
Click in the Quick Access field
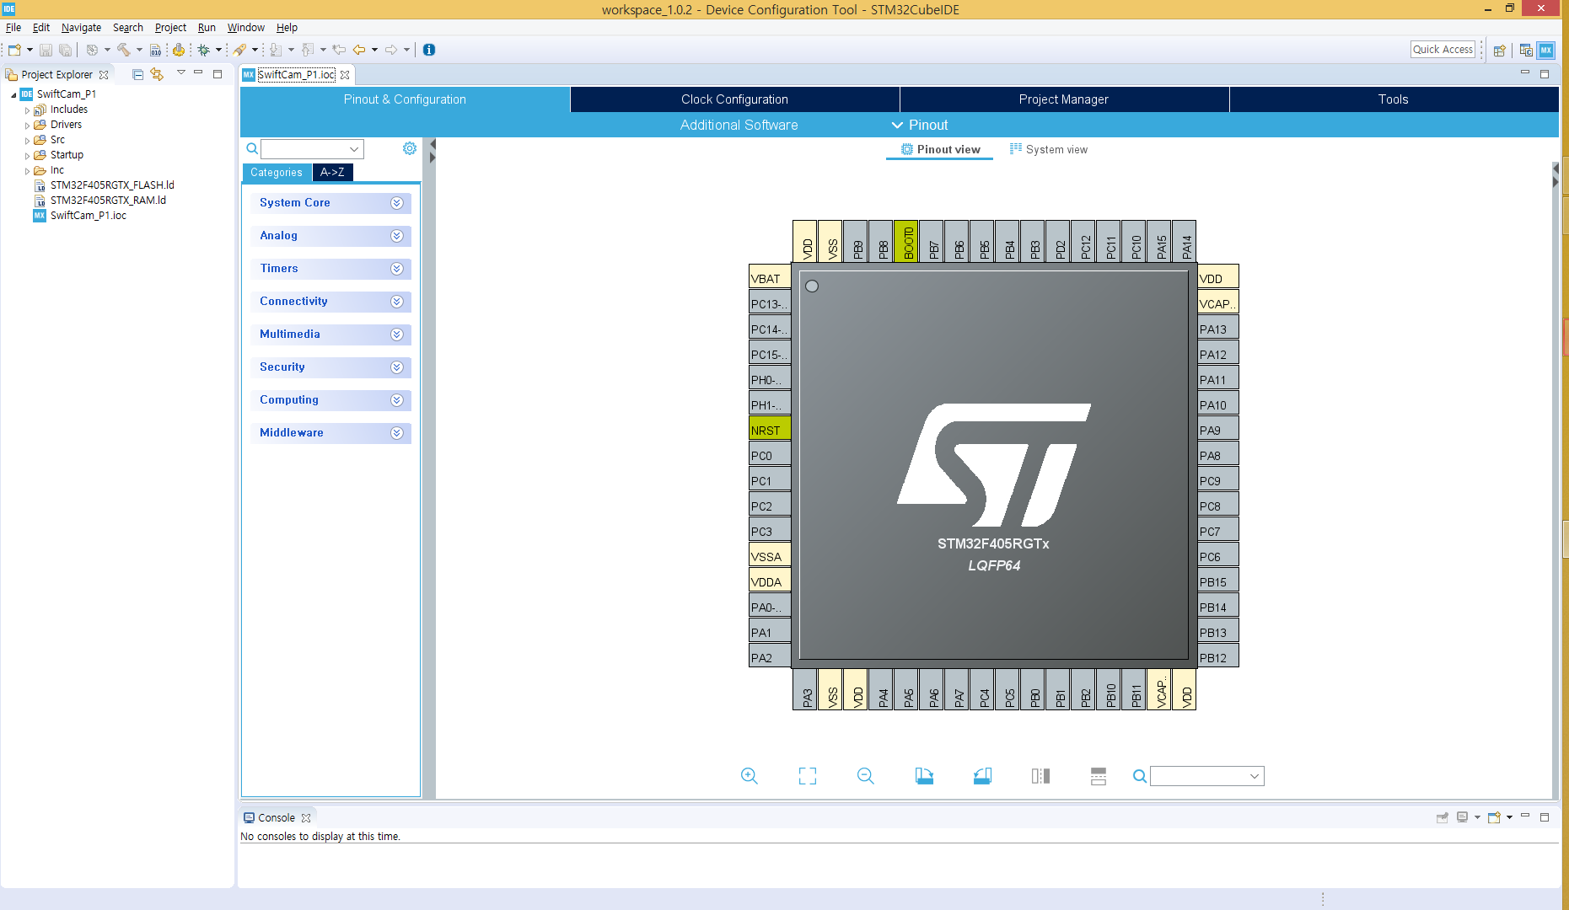click(1443, 50)
